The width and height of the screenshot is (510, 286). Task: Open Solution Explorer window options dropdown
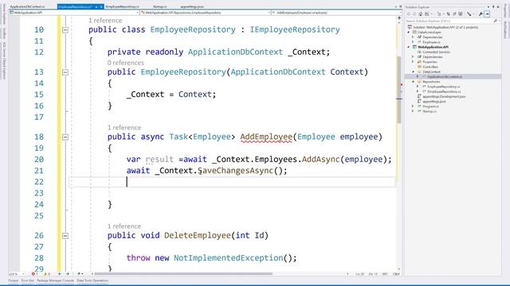click(488, 7)
